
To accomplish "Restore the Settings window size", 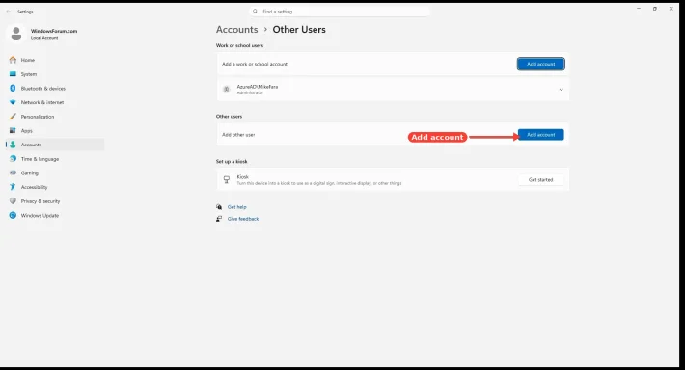I will [655, 9].
